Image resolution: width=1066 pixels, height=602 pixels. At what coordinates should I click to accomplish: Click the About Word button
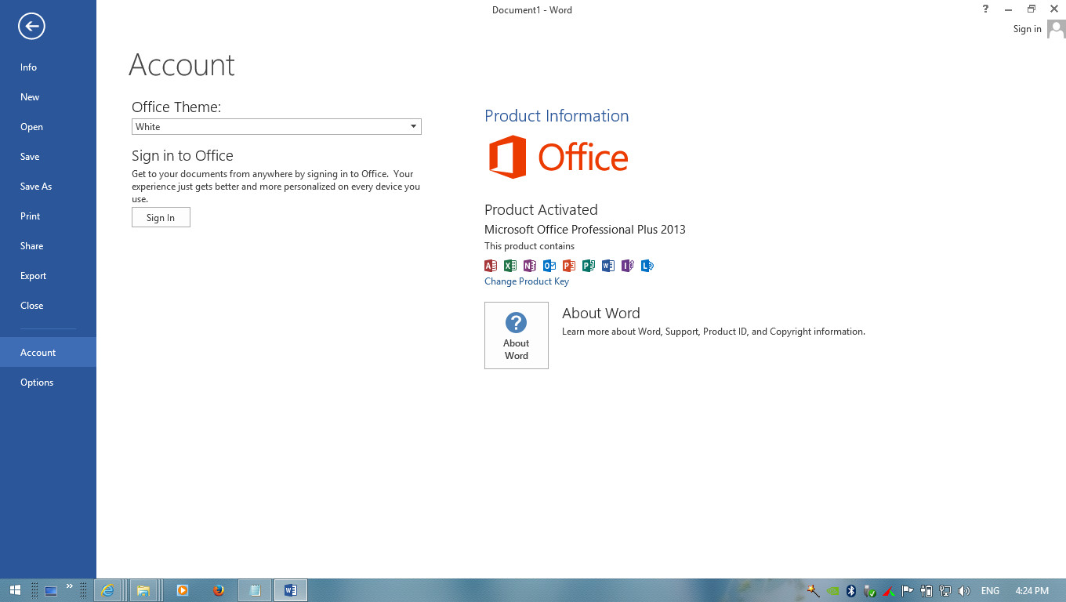tap(516, 335)
